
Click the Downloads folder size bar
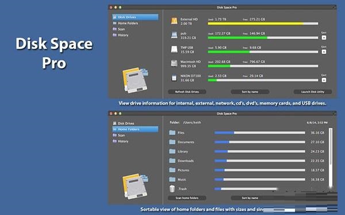click(260, 161)
